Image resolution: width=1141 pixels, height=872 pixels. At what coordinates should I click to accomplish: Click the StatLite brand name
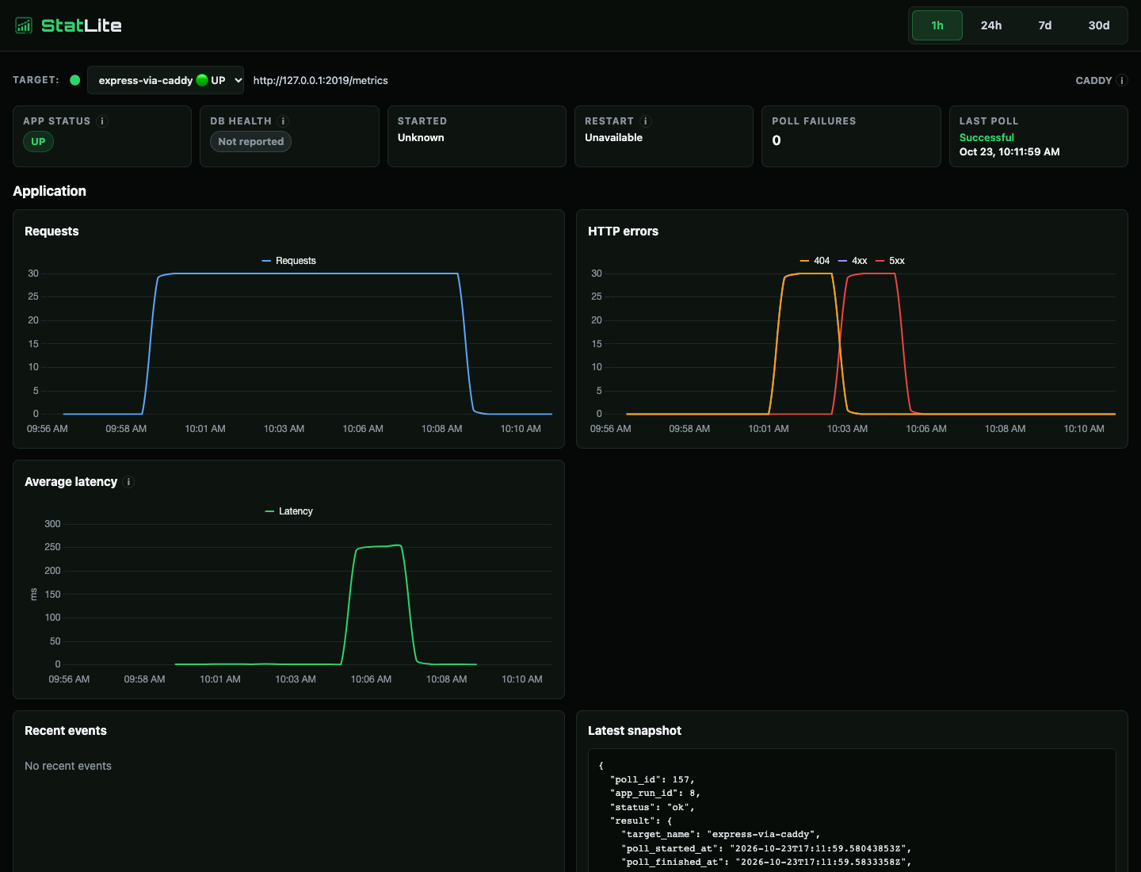pos(82,25)
